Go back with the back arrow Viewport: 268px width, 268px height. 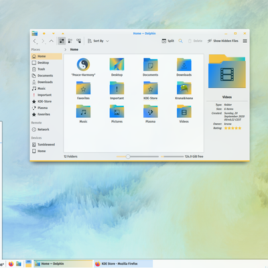[x=35, y=41]
